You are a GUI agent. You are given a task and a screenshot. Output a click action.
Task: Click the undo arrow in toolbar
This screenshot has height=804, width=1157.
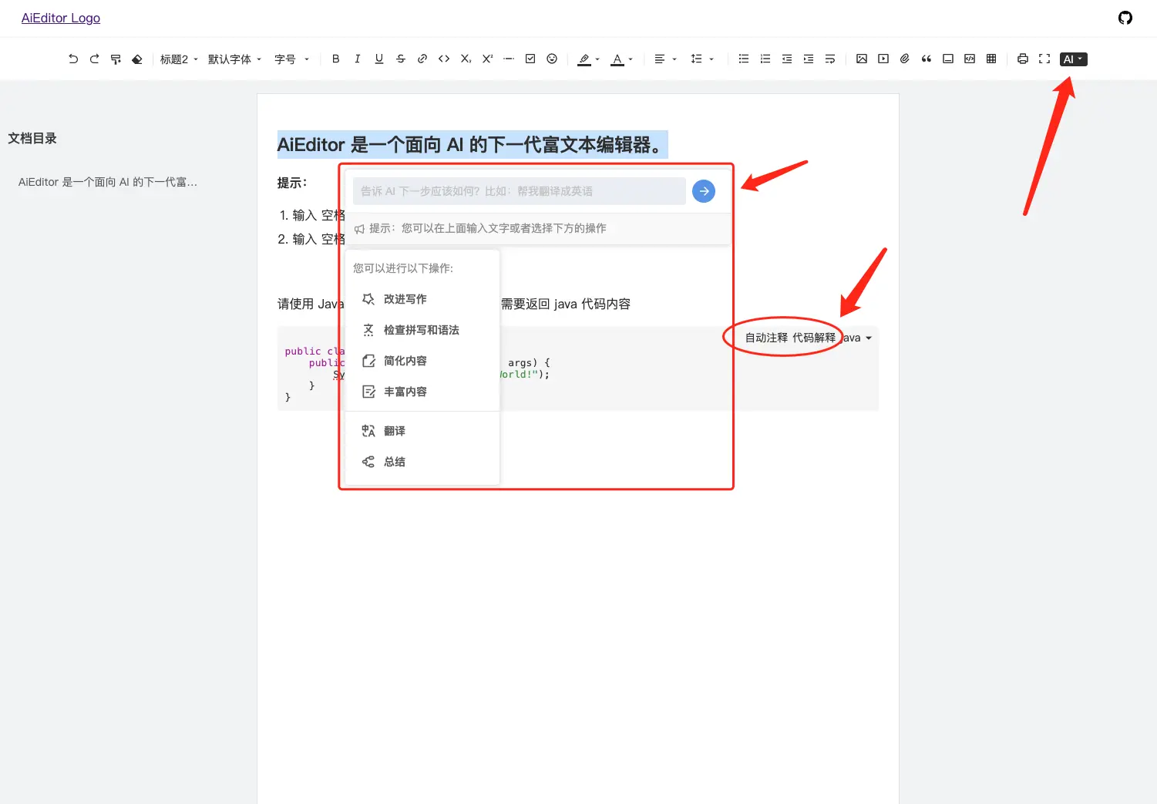tap(73, 59)
